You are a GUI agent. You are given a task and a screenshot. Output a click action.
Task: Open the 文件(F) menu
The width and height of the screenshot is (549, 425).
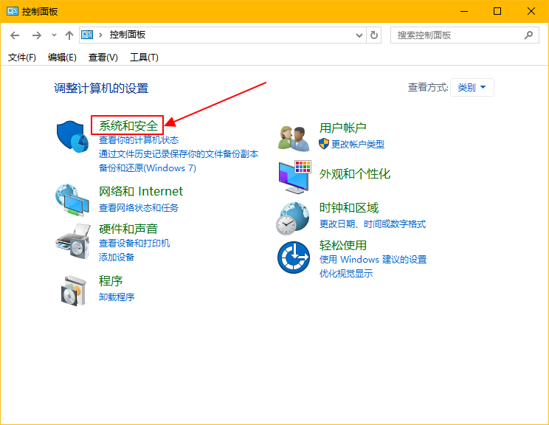pos(22,57)
